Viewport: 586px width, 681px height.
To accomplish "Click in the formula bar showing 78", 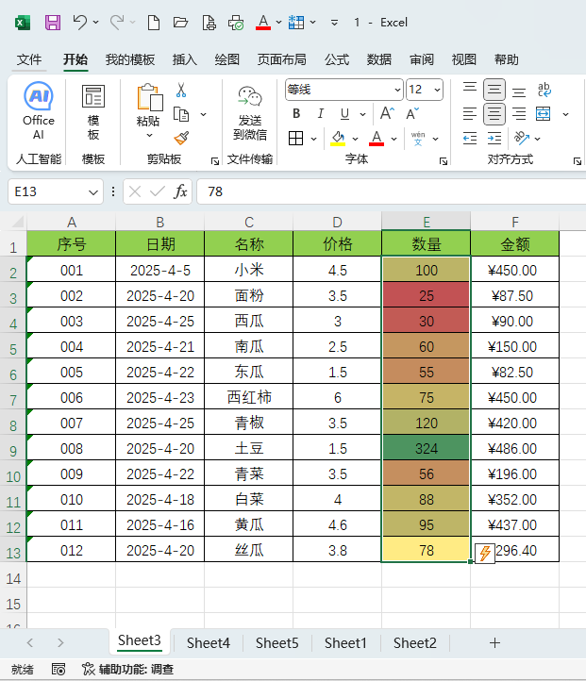I will [391, 191].
